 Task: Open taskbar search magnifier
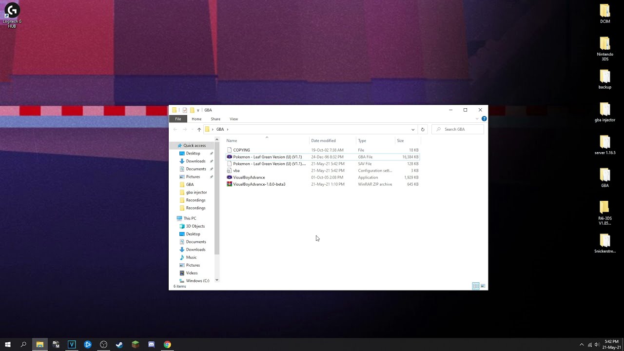point(23,344)
